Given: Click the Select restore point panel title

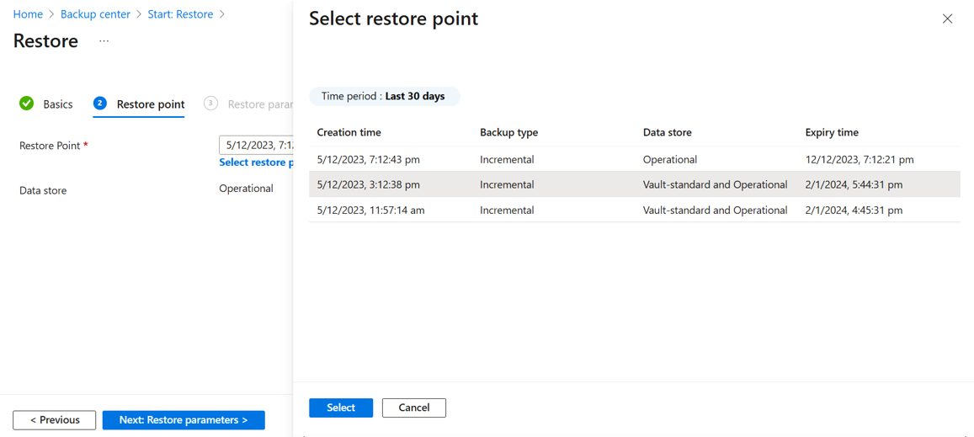Looking at the screenshot, I should point(394,19).
